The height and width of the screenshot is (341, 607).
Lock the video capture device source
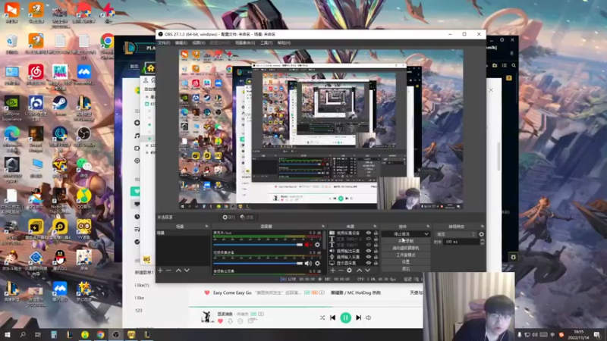376,233
